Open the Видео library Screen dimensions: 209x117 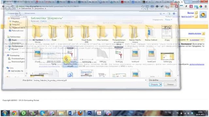click(14, 40)
